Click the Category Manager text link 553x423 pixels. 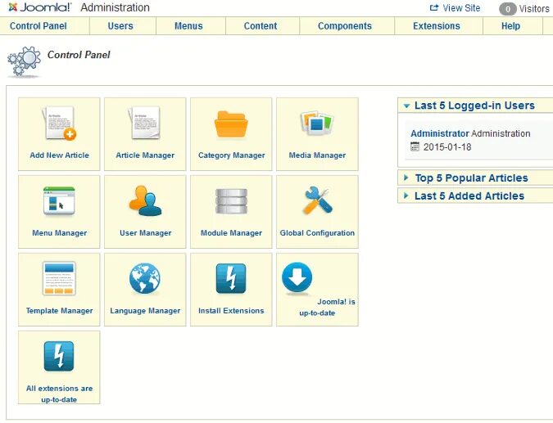(231, 155)
